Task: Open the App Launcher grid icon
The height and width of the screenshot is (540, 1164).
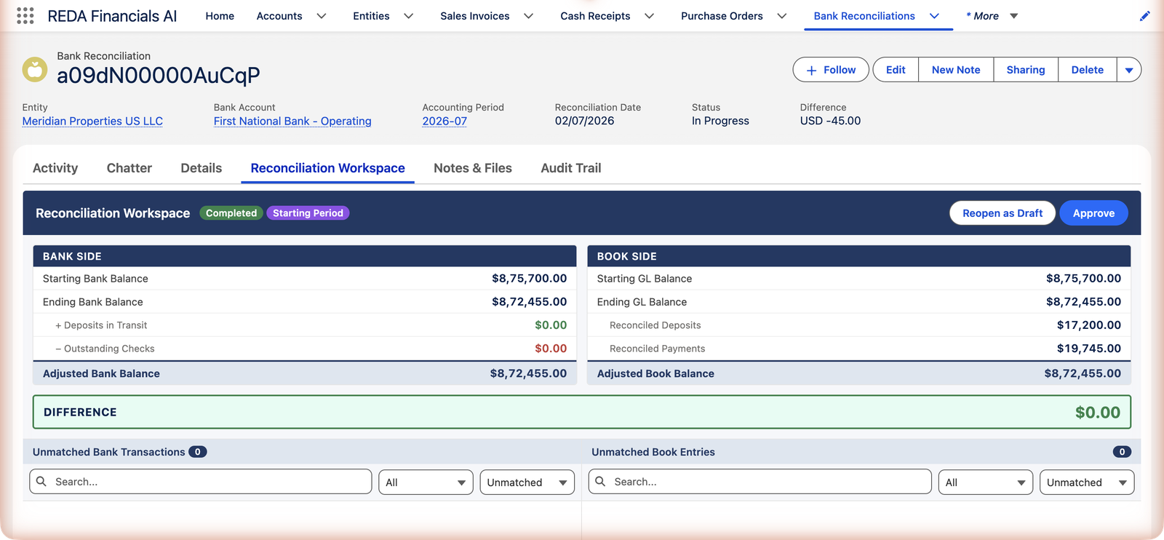Action: pos(25,16)
